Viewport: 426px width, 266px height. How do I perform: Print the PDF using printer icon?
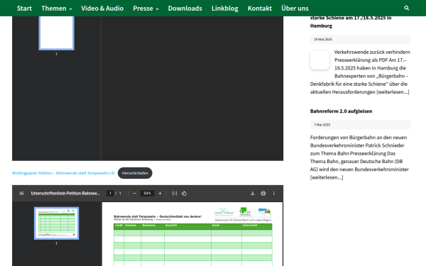[x=263, y=193]
